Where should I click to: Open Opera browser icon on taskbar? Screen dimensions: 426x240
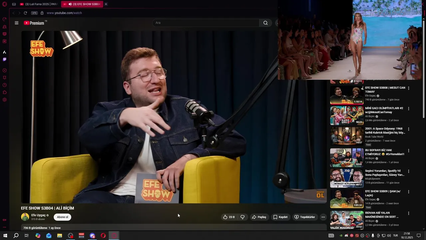coord(103,236)
